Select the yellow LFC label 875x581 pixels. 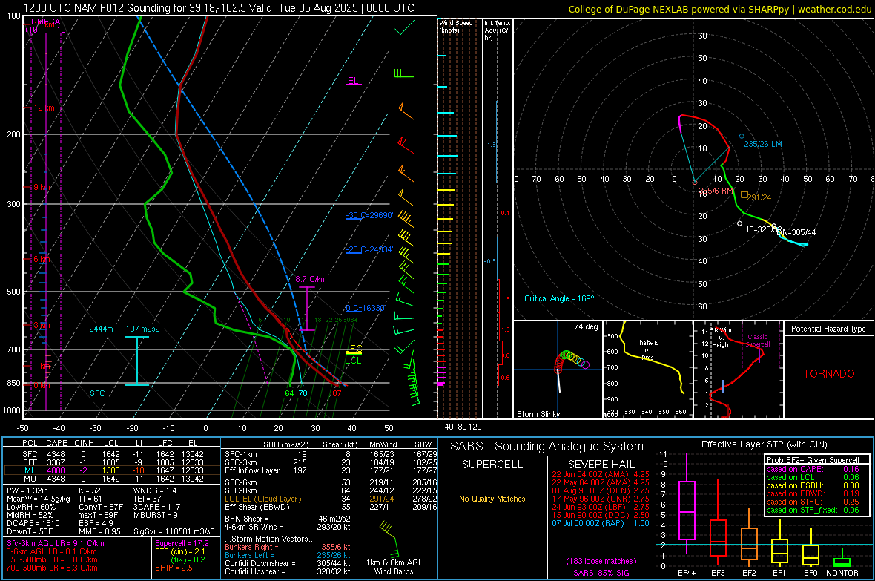(353, 349)
